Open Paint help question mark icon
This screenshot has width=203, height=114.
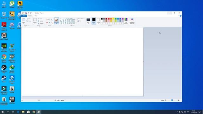180,16
